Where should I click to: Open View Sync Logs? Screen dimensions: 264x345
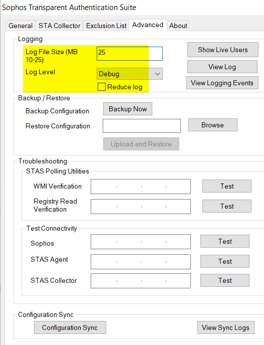click(226, 327)
